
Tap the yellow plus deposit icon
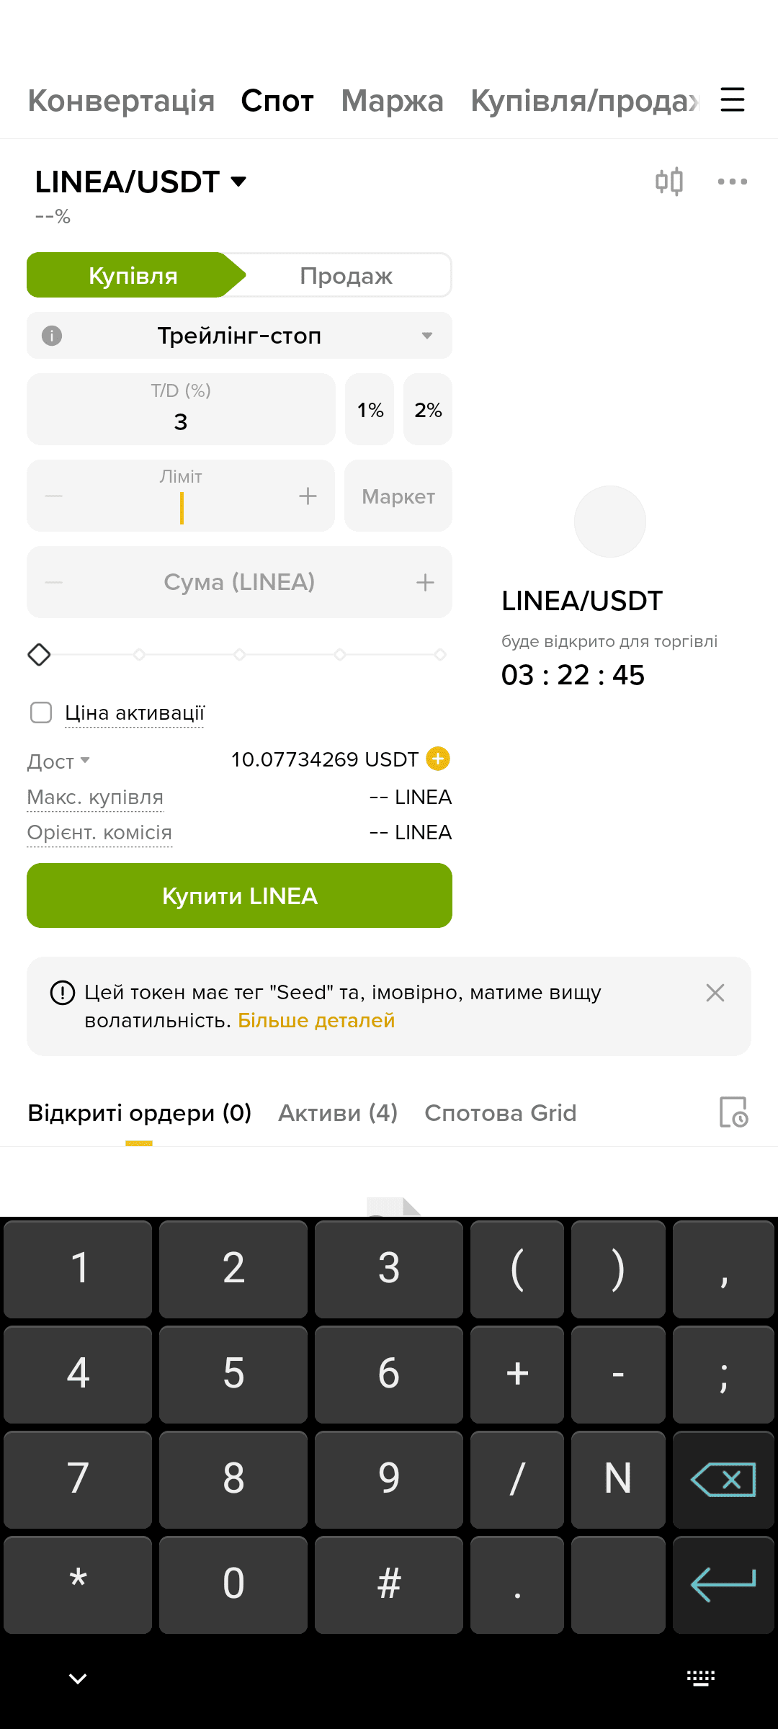pyautogui.click(x=438, y=759)
